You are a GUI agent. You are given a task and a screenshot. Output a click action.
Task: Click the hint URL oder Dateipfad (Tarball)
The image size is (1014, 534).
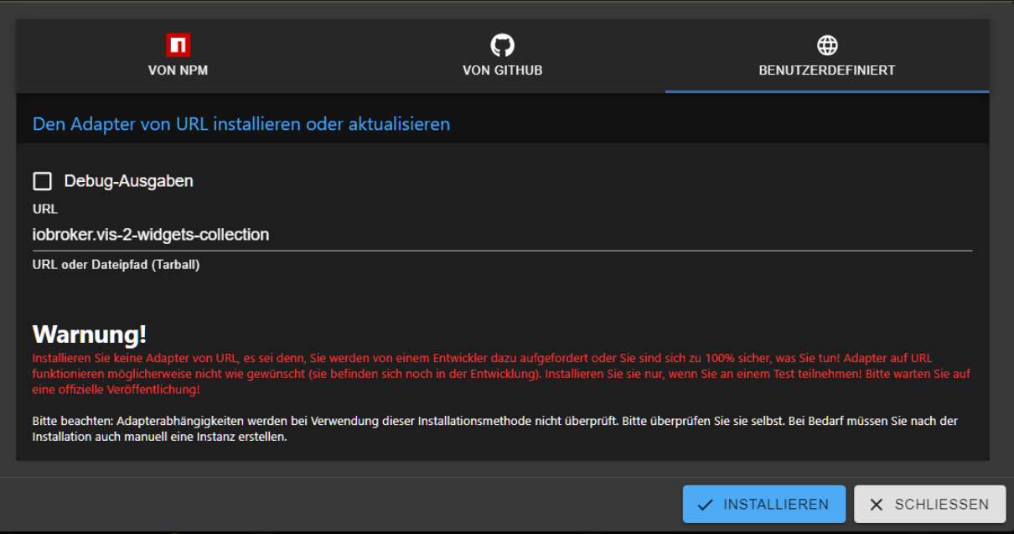tap(116, 265)
